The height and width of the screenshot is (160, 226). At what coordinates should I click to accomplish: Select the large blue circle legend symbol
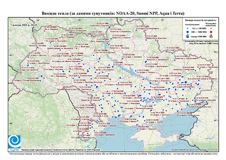(188, 32)
